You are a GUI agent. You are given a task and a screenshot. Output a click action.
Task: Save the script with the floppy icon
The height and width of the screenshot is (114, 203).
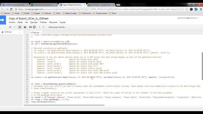pos(25,27)
